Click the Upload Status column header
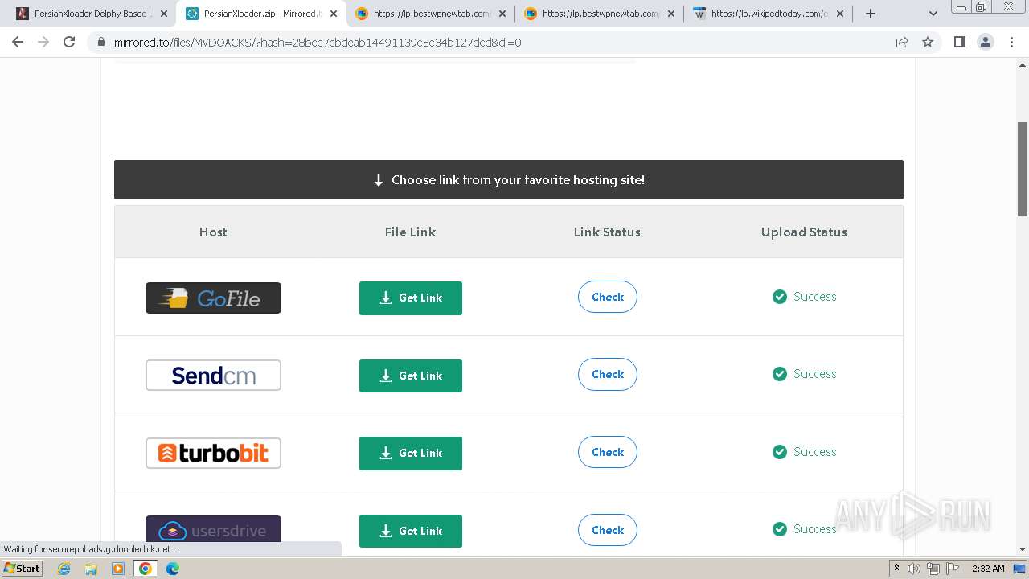The height and width of the screenshot is (579, 1029). pyautogui.click(x=804, y=232)
